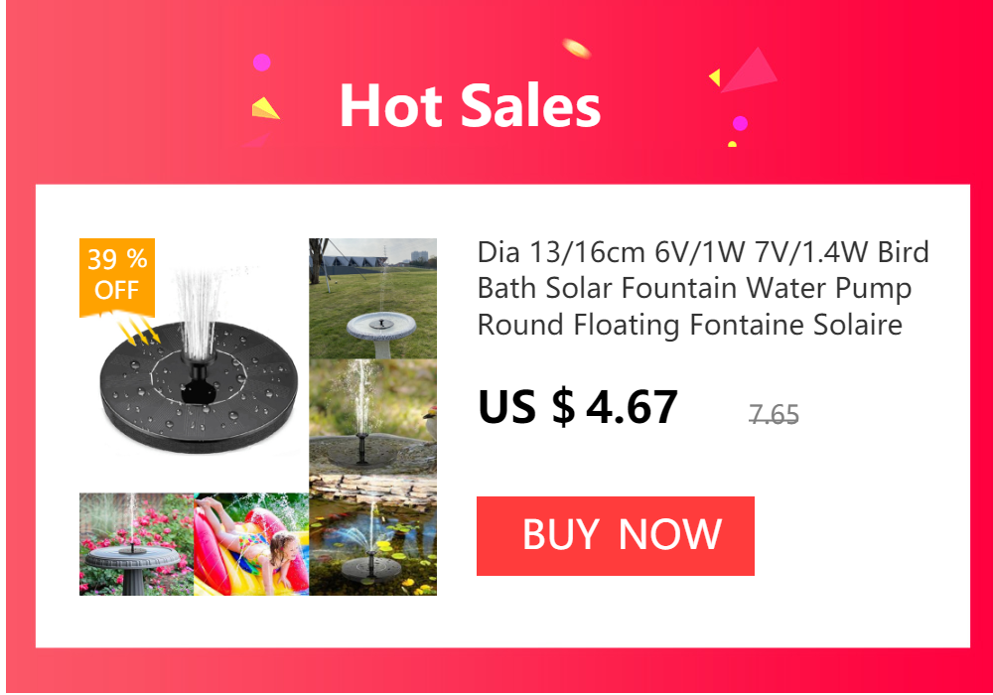
Task: Click the Hot Sales banner heading
Action: 470,106
